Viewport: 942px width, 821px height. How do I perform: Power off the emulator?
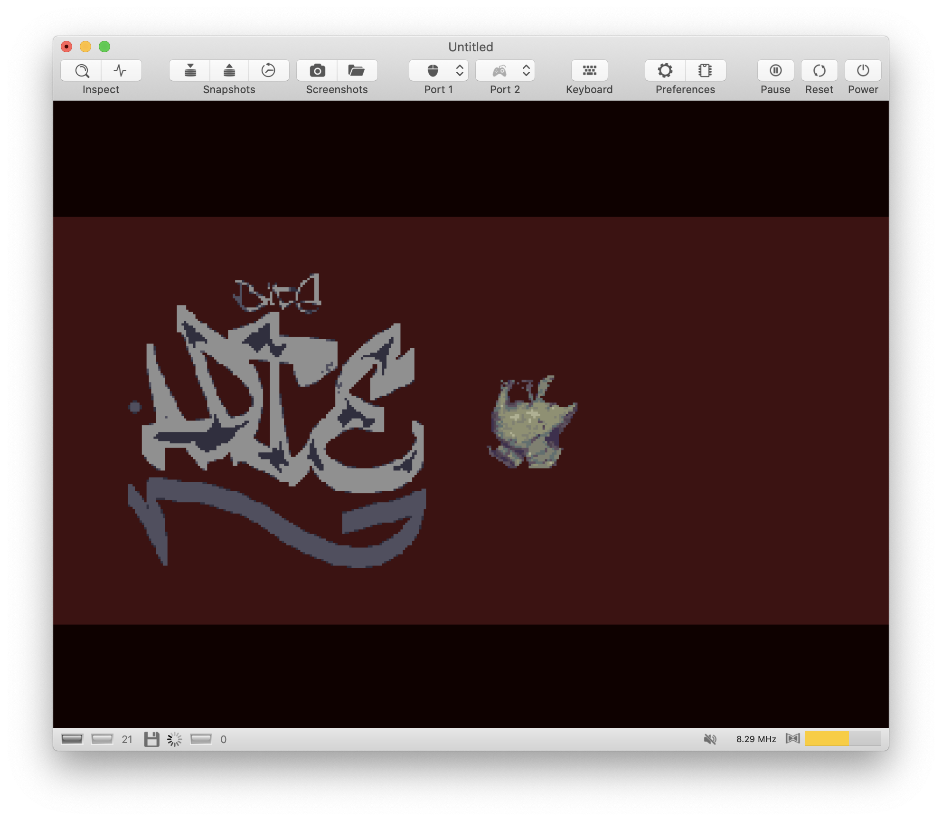863,70
